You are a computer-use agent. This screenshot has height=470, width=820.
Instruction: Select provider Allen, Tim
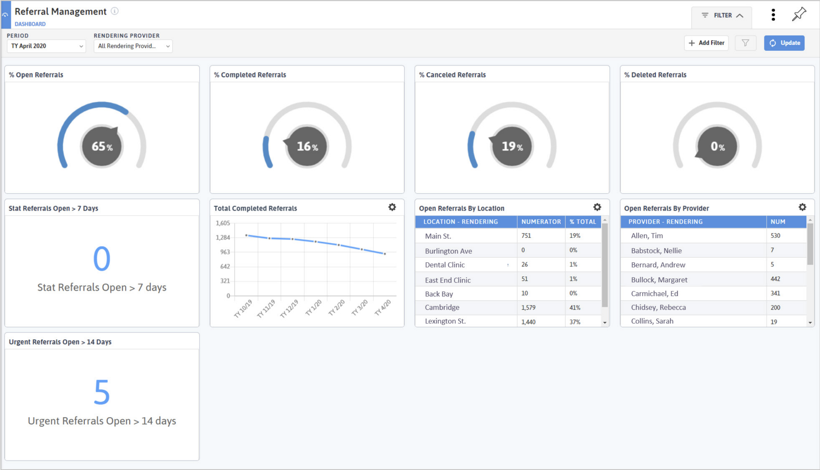click(714, 236)
